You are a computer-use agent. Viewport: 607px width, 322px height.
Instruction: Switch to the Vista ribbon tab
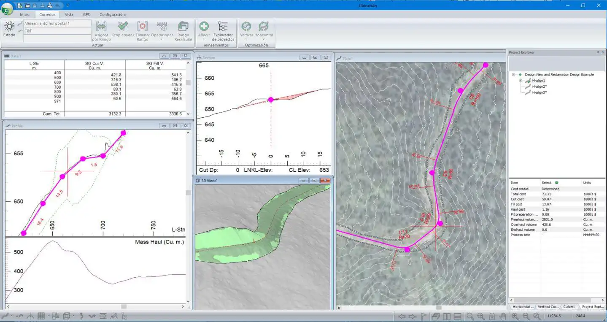(x=69, y=14)
